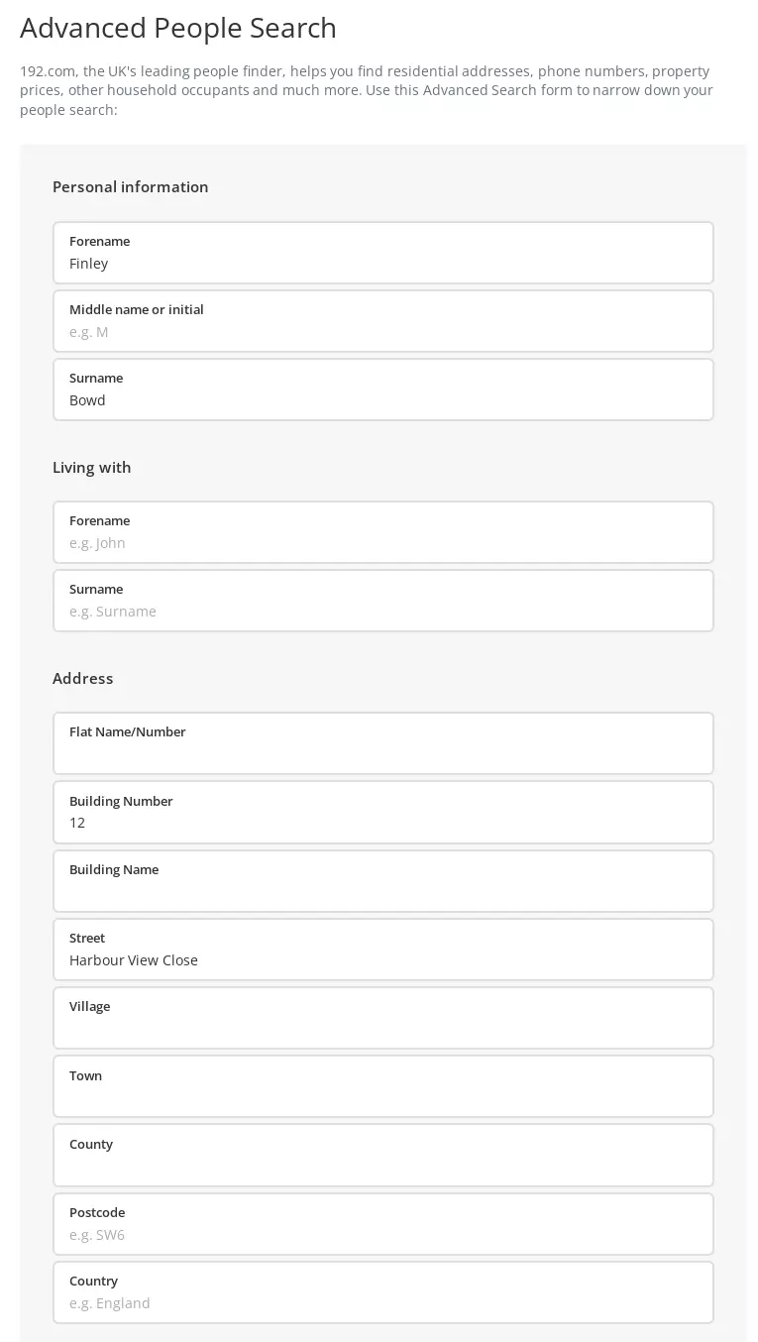Click the Building Number field showing 12
The image size is (758, 1342).
tap(382, 813)
